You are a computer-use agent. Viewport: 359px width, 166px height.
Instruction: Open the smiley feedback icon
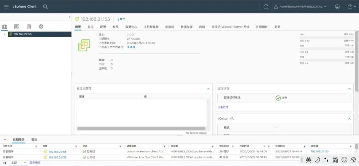(x=337, y=7)
